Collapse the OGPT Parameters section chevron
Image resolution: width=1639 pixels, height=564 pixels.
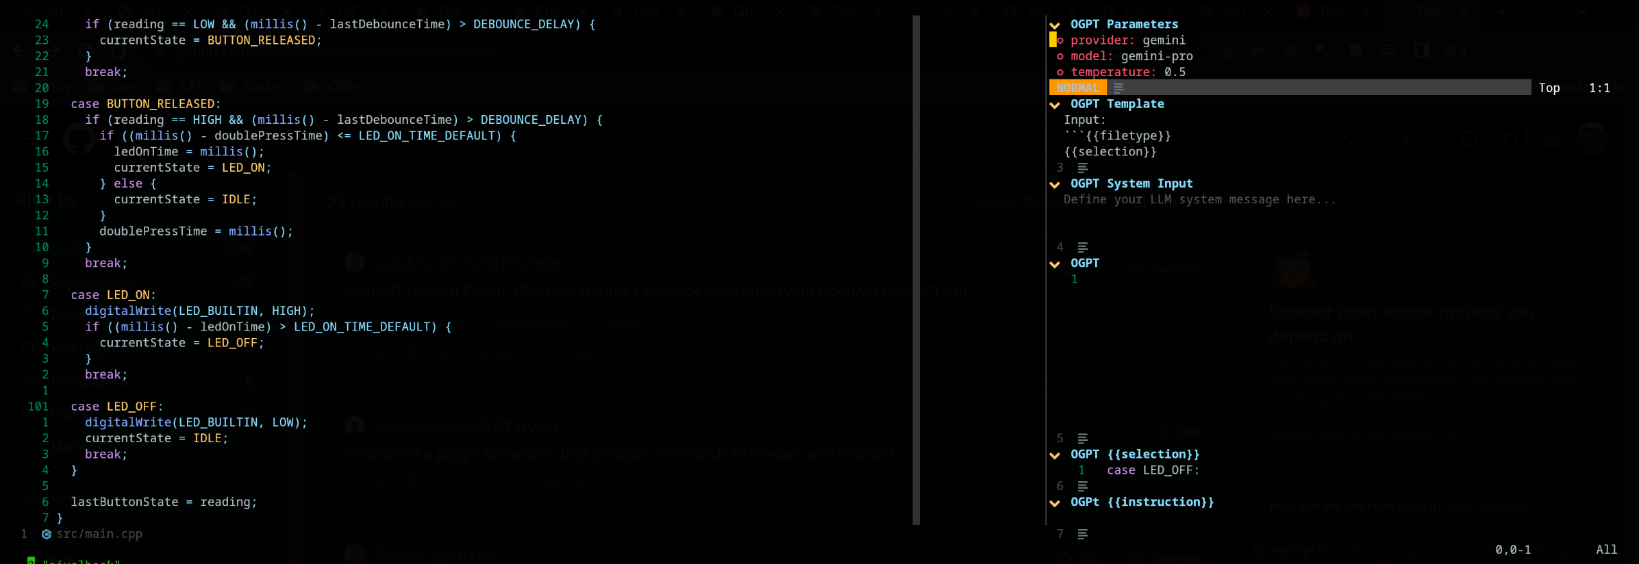(x=1055, y=25)
